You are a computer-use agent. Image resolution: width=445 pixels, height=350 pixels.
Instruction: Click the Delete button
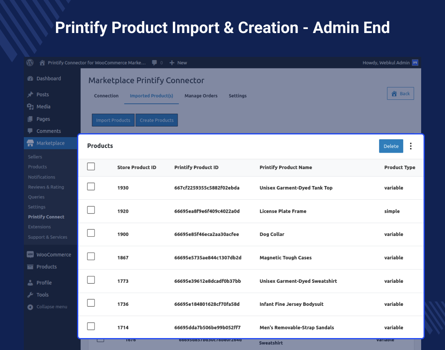coord(391,146)
